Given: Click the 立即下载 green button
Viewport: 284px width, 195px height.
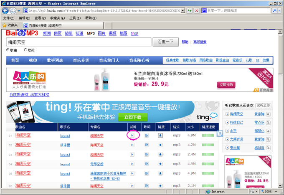Looking at the screenshot, I should click(132, 117).
